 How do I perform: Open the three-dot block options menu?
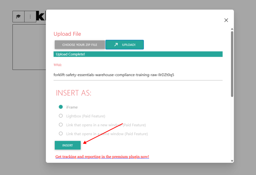(x=30, y=16)
